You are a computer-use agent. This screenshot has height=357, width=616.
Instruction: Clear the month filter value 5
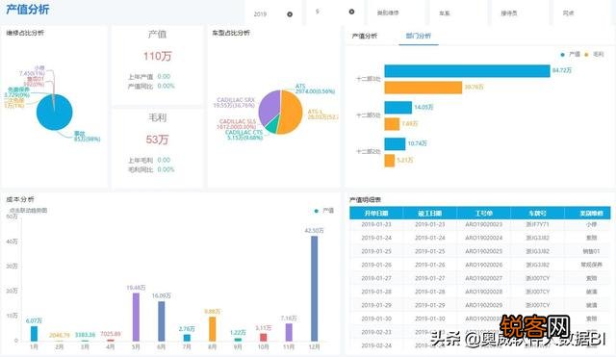coord(351,12)
